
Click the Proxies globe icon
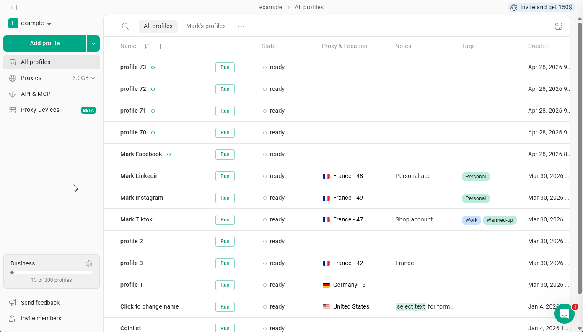(x=13, y=78)
